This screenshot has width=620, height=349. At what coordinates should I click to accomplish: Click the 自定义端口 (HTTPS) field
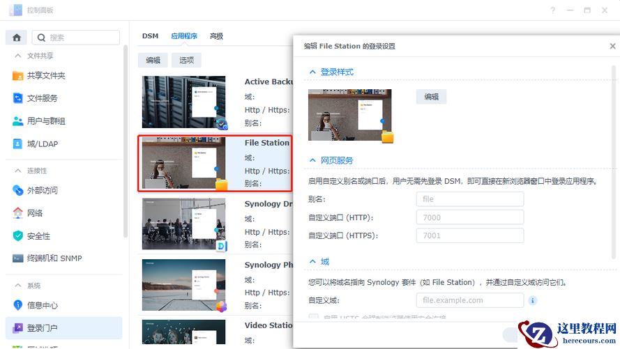point(470,235)
